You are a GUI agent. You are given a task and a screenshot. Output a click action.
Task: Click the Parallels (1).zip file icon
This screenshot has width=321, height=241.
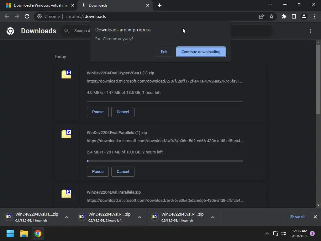tap(66, 134)
